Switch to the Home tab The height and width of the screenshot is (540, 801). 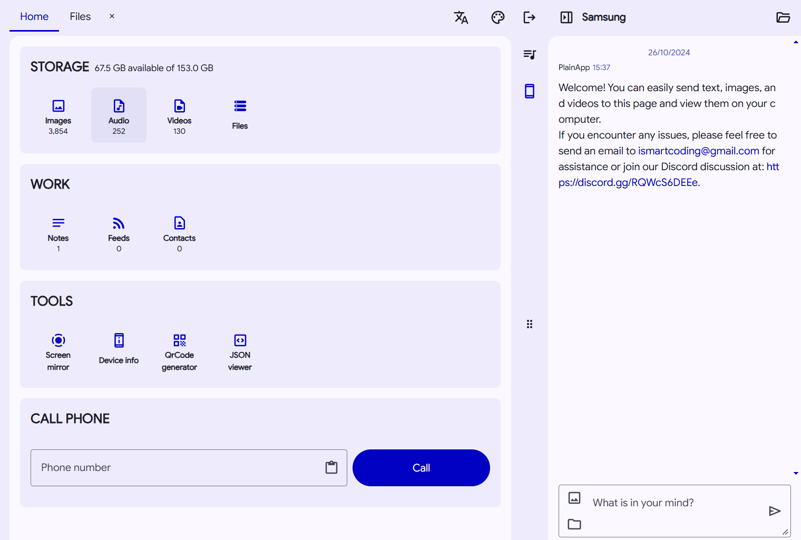tap(34, 17)
